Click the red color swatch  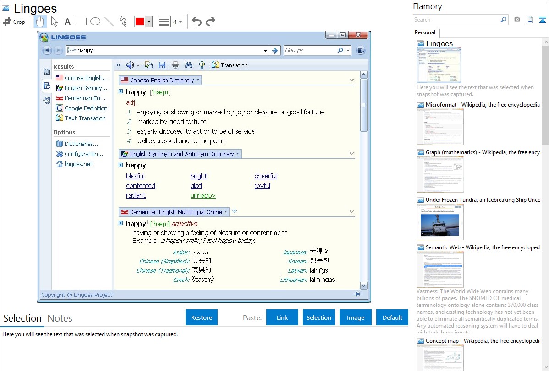coord(140,22)
